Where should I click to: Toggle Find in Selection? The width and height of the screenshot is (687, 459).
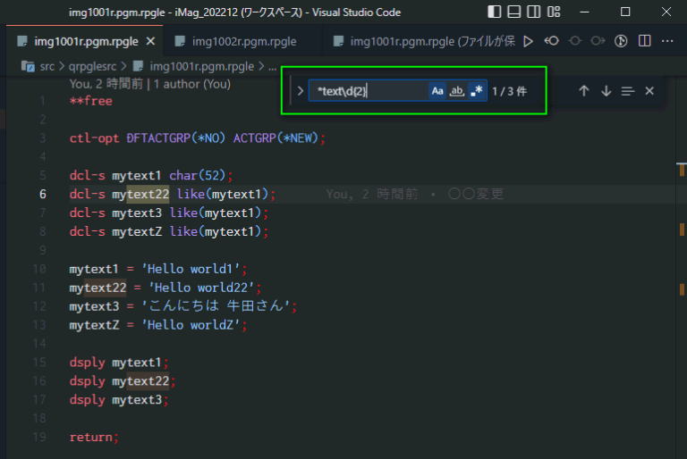point(627,91)
